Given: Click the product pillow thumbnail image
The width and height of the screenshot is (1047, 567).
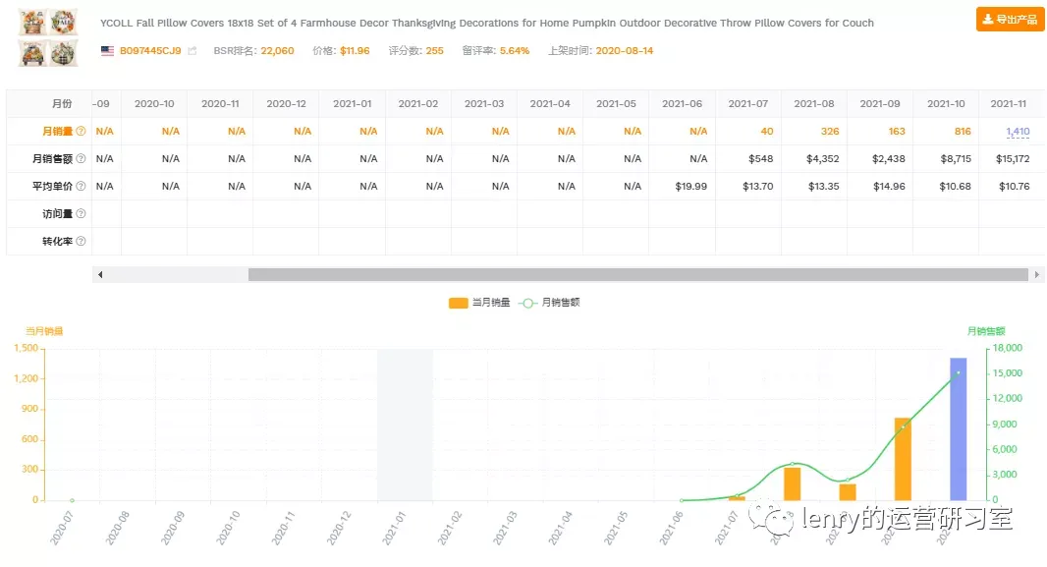Looking at the screenshot, I should (49, 37).
